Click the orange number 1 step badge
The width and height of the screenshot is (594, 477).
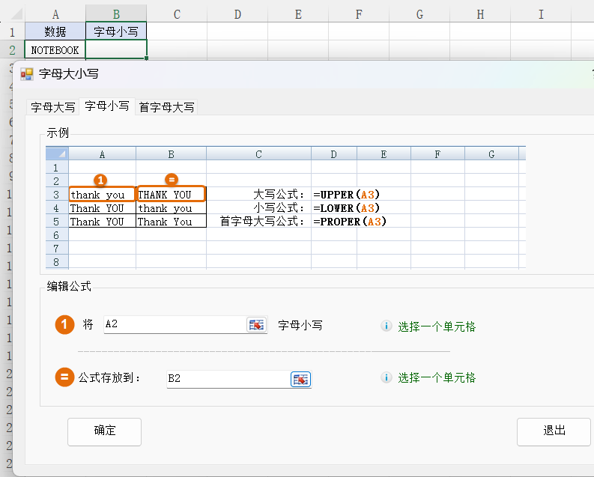[x=65, y=324]
